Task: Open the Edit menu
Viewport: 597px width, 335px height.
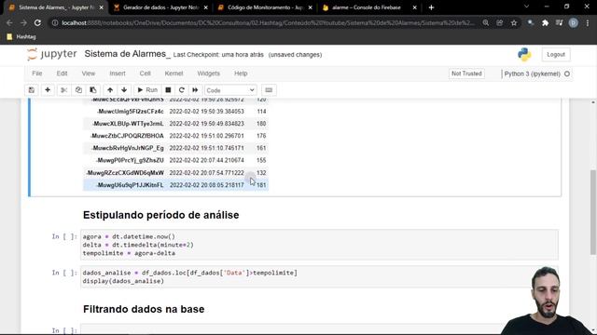Action: pos(62,74)
